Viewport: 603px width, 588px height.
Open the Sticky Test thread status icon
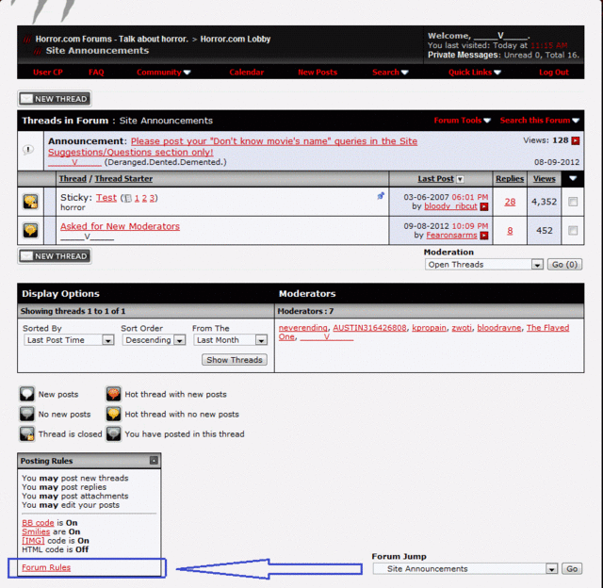click(x=30, y=202)
